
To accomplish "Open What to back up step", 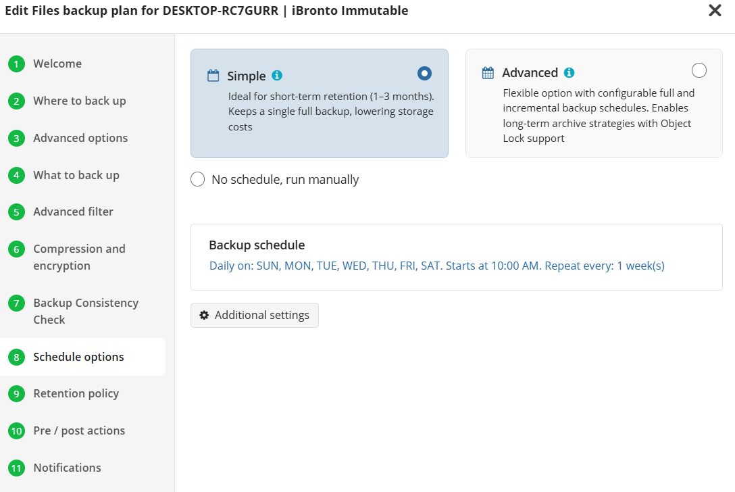I will [x=76, y=175].
